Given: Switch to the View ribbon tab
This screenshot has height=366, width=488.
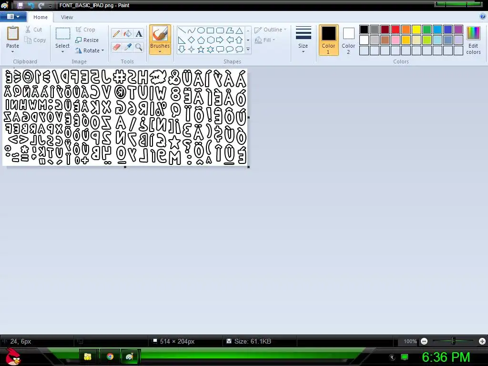Looking at the screenshot, I should point(67,17).
